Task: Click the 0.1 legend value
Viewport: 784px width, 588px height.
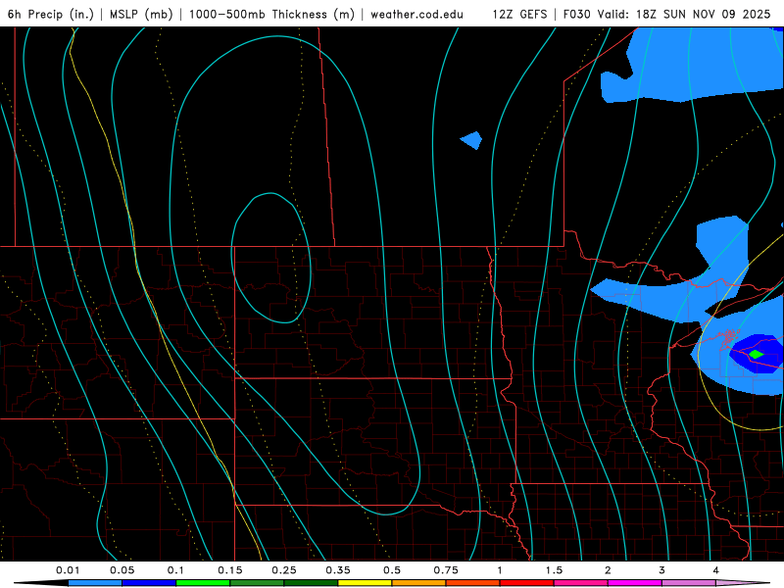Action: [x=175, y=570]
